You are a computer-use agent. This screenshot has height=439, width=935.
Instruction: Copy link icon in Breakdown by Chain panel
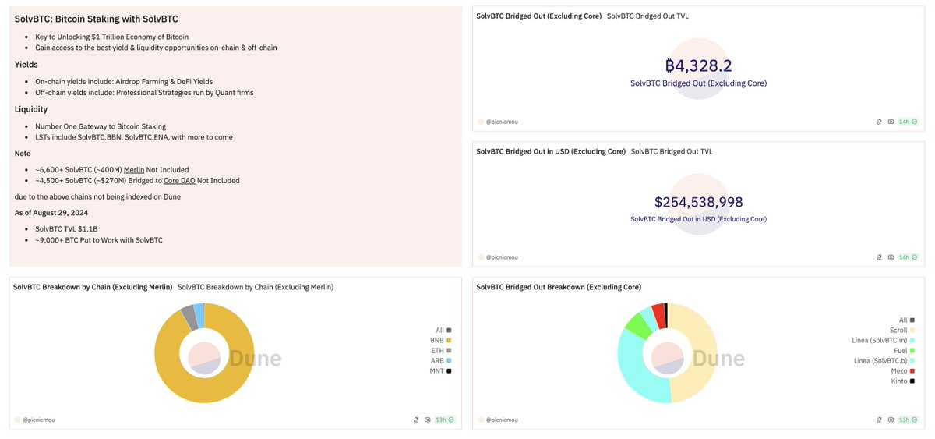(415, 420)
